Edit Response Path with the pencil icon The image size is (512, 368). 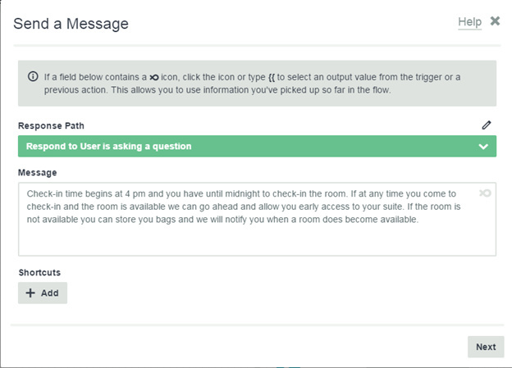487,125
